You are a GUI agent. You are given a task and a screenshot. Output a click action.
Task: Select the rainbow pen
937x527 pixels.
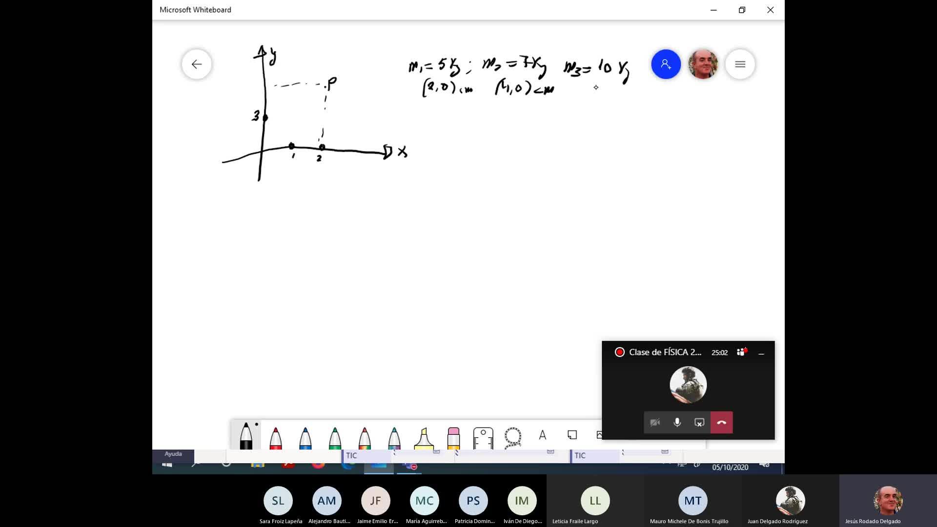click(x=365, y=437)
